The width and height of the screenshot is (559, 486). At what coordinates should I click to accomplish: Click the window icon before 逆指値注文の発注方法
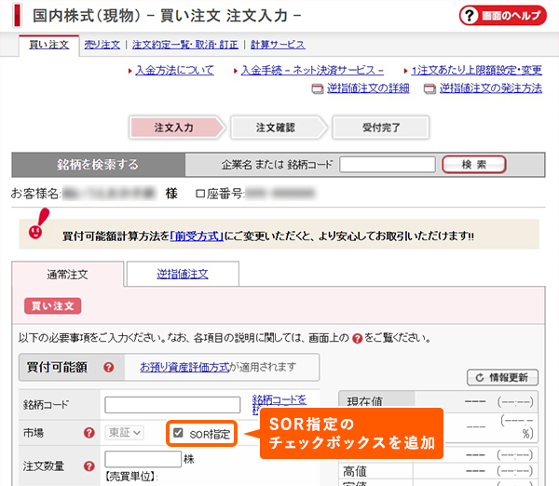pyautogui.click(x=429, y=89)
